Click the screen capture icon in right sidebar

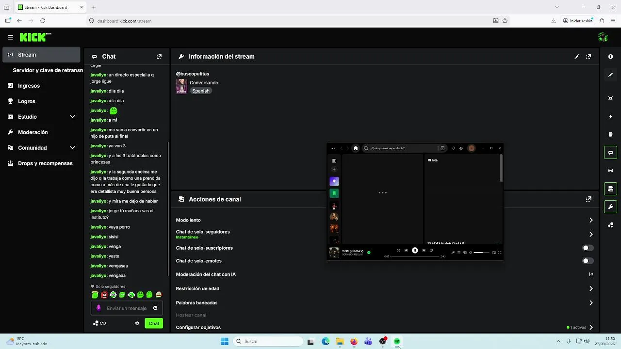pos(610,98)
